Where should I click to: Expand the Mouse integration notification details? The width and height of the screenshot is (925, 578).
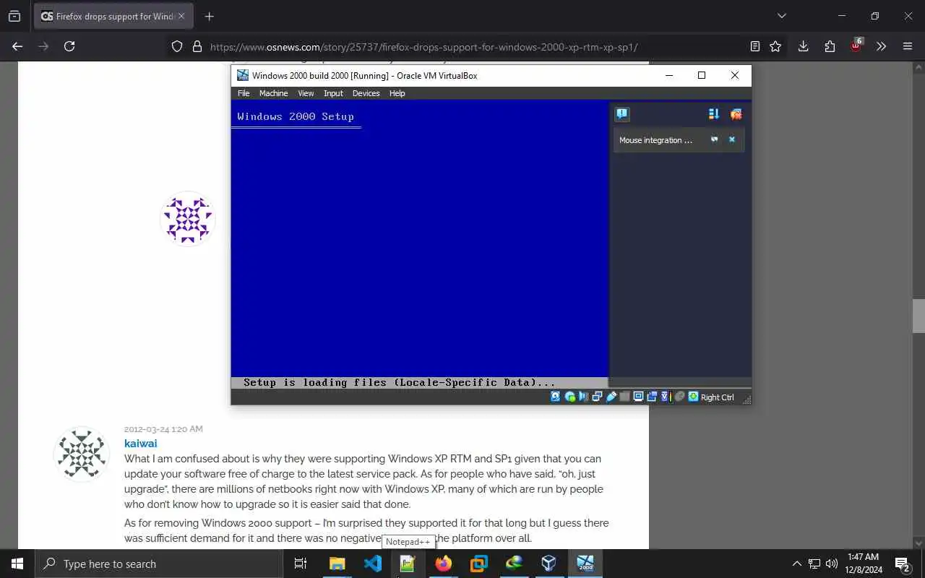point(714,139)
